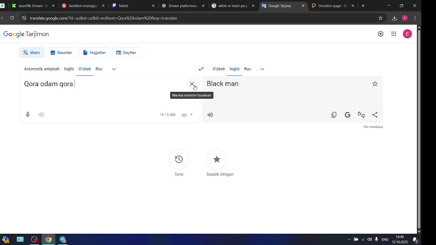This screenshot has height=245, width=436.
Task: Select the Hujjatlar documents mode
Action: pos(95,53)
